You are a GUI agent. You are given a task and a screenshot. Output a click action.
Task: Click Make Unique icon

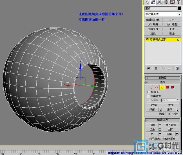[164, 68]
